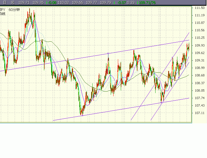Click the 110.25 price axis label

[200, 38]
